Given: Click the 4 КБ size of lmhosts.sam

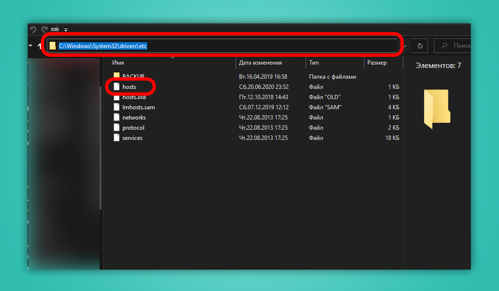Looking at the screenshot, I should (x=394, y=107).
